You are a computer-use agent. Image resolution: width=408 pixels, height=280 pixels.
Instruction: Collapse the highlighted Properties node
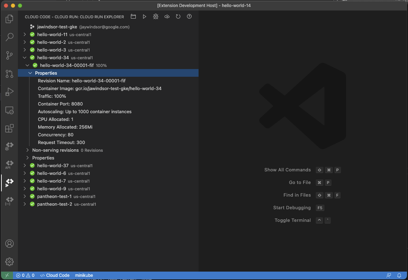click(x=30, y=73)
